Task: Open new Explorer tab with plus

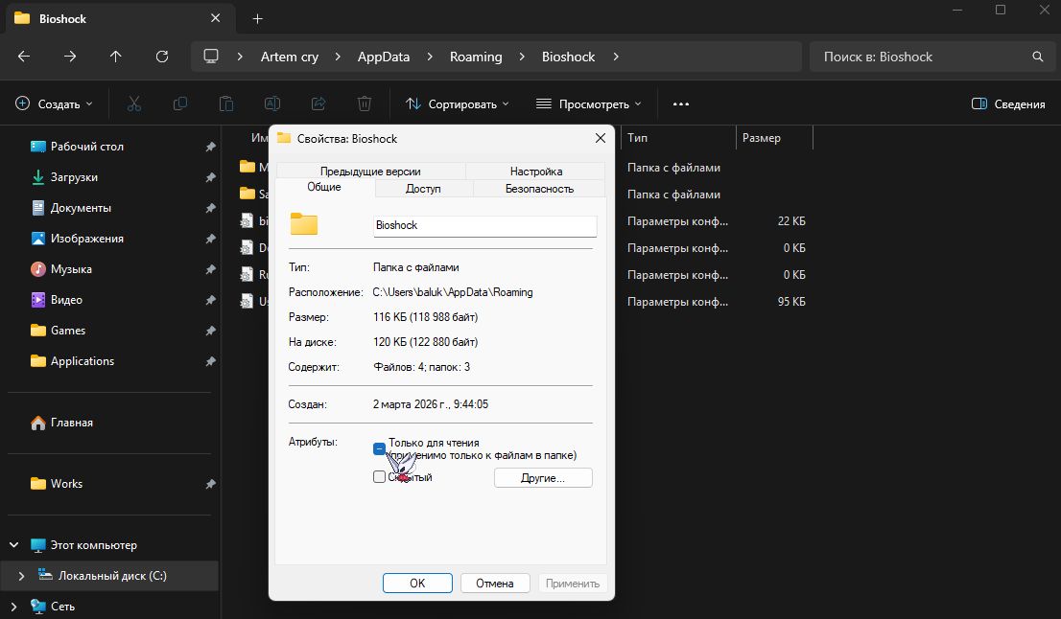Action: (x=257, y=19)
